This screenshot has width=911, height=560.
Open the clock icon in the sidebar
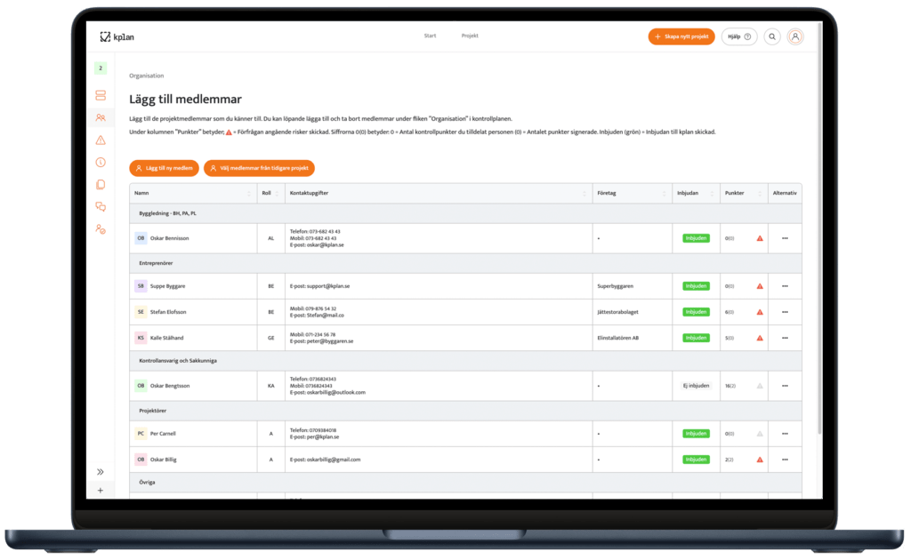coord(101,163)
